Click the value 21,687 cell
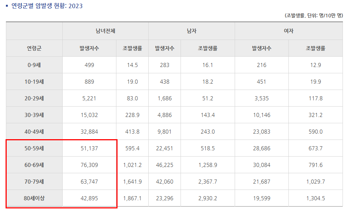Image resolution: width=347 pixels, height=211 pixels. [262, 182]
